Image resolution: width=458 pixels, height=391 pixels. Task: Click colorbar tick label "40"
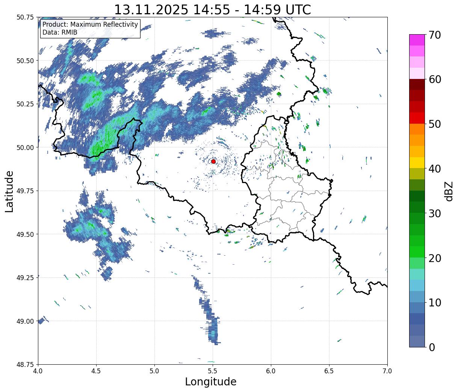[x=435, y=168]
